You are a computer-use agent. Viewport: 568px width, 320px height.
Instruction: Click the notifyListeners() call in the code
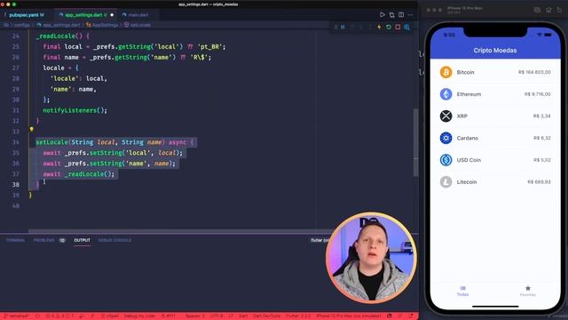click(75, 110)
